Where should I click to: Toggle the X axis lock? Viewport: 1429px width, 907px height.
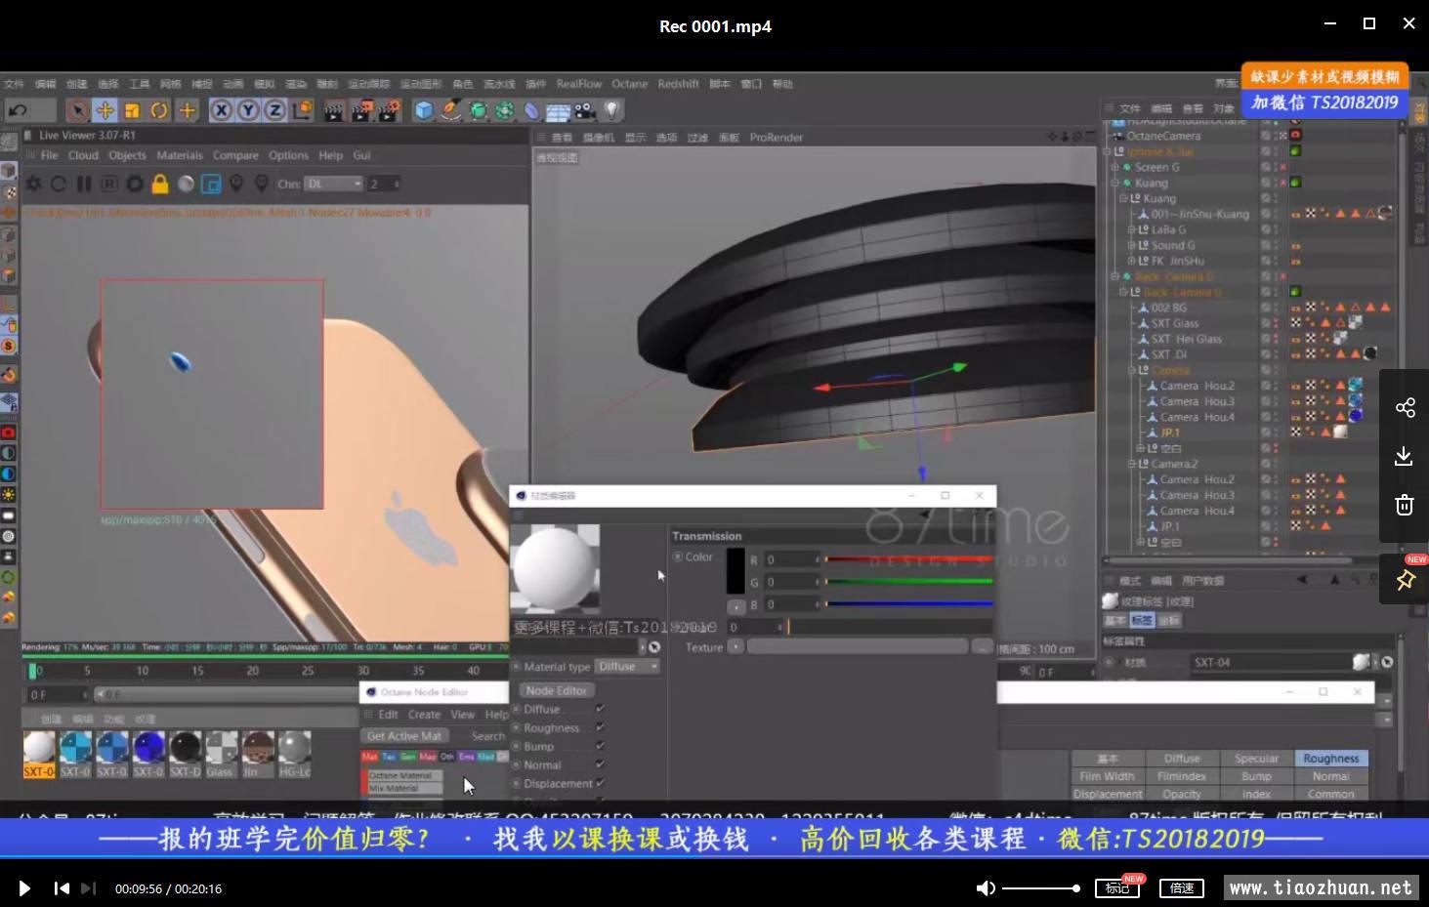click(222, 110)
